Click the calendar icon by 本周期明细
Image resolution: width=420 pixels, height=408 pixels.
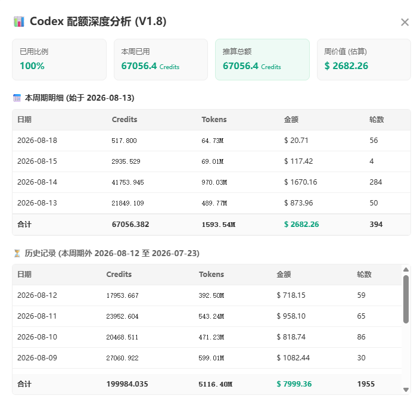[x=17, y=98]
